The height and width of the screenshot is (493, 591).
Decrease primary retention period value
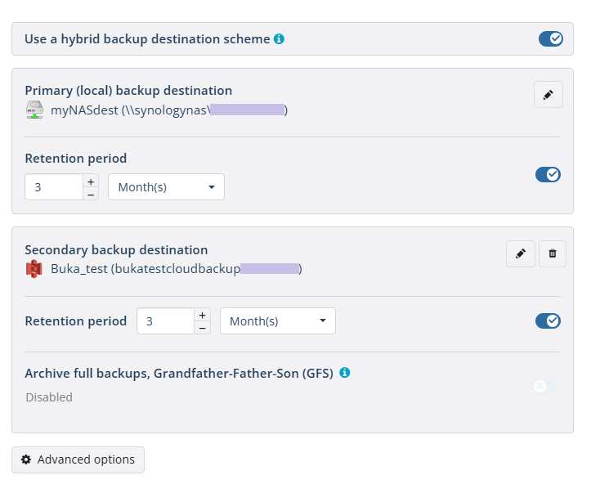pos(91,194)
